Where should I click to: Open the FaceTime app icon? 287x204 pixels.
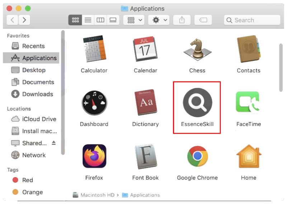pyautogui.click(x=248, y=102)
